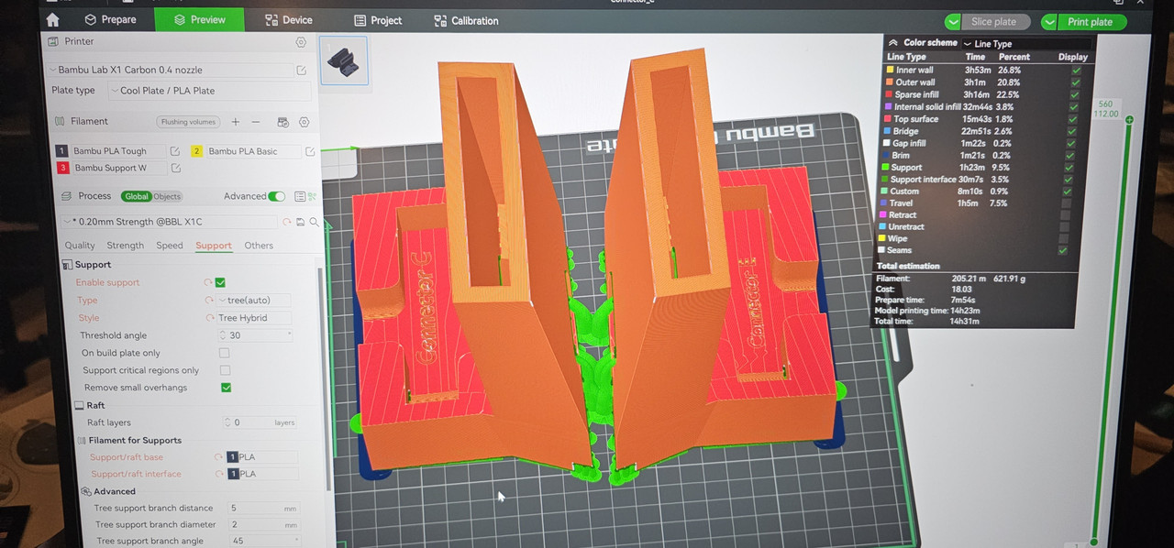Image resolution: width=1174 pixels, height=548 pixels.
Task: Save the current process preset
Action: coord(300,222)
